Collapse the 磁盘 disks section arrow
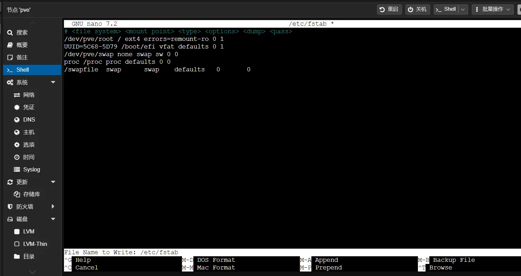This screenshot has height=276, width=521. (x=53, y=219)
